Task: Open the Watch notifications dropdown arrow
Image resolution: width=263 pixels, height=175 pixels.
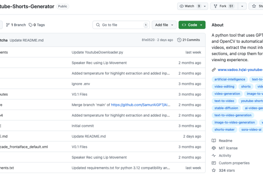Action: point(205,6)
